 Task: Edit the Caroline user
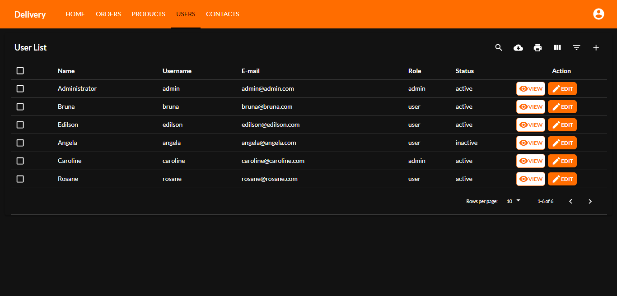click(x=562, y=161)
